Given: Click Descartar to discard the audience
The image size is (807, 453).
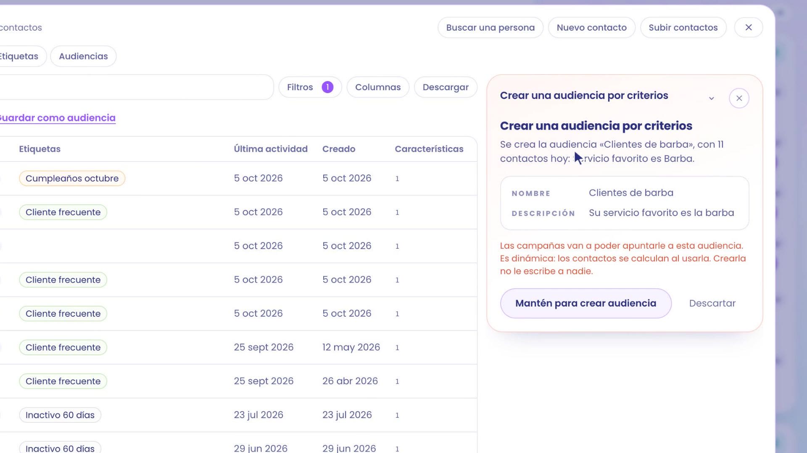Looking at the screenshot, I should click(712, 303).
